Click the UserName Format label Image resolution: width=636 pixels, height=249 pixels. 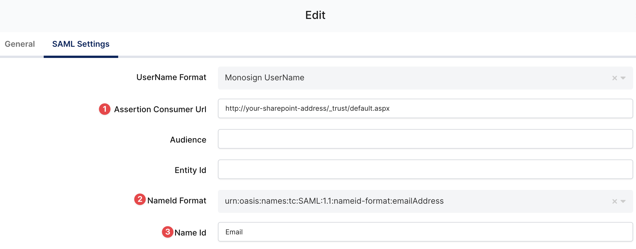tap(171, 77)
